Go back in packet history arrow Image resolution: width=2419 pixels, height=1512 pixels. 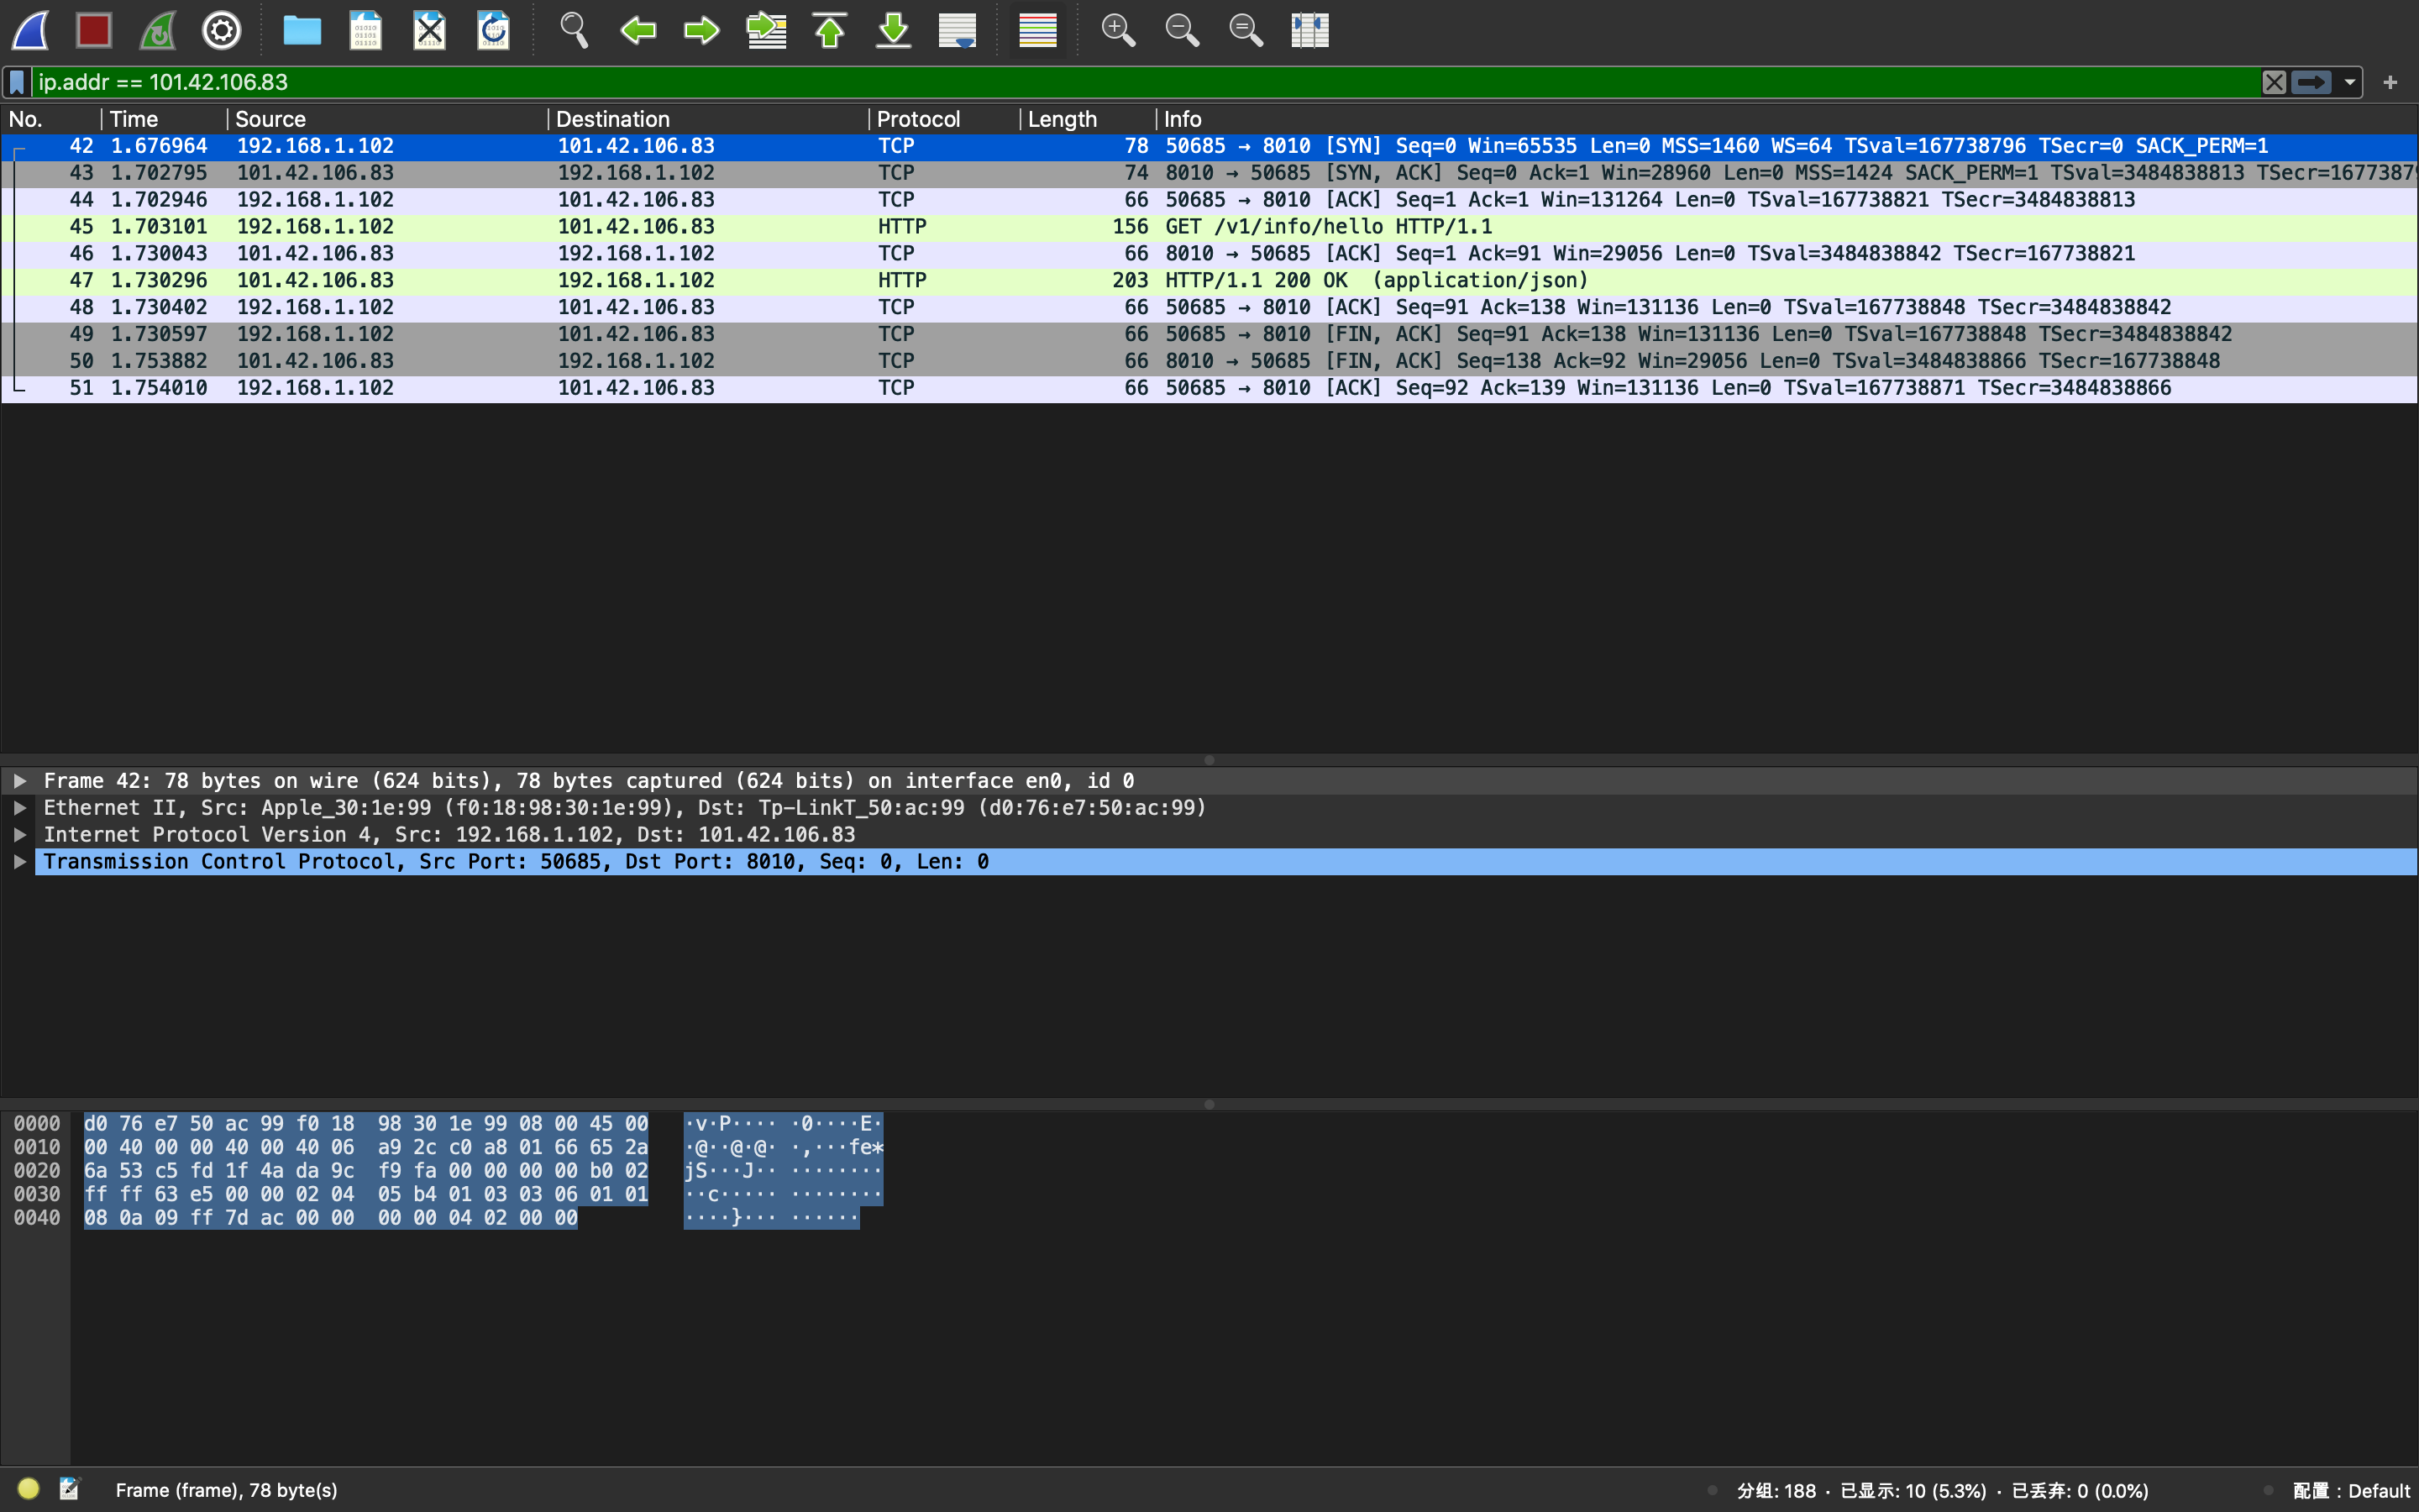(x=638, y=30)
